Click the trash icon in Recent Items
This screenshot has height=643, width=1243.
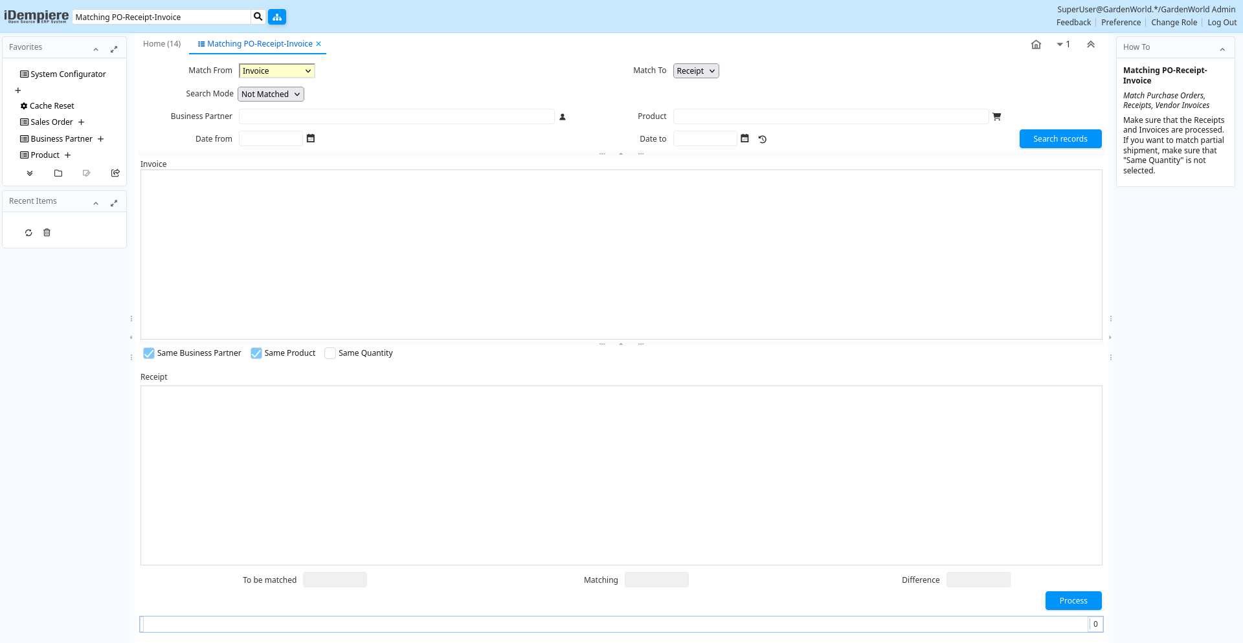[x=47, y=233]
